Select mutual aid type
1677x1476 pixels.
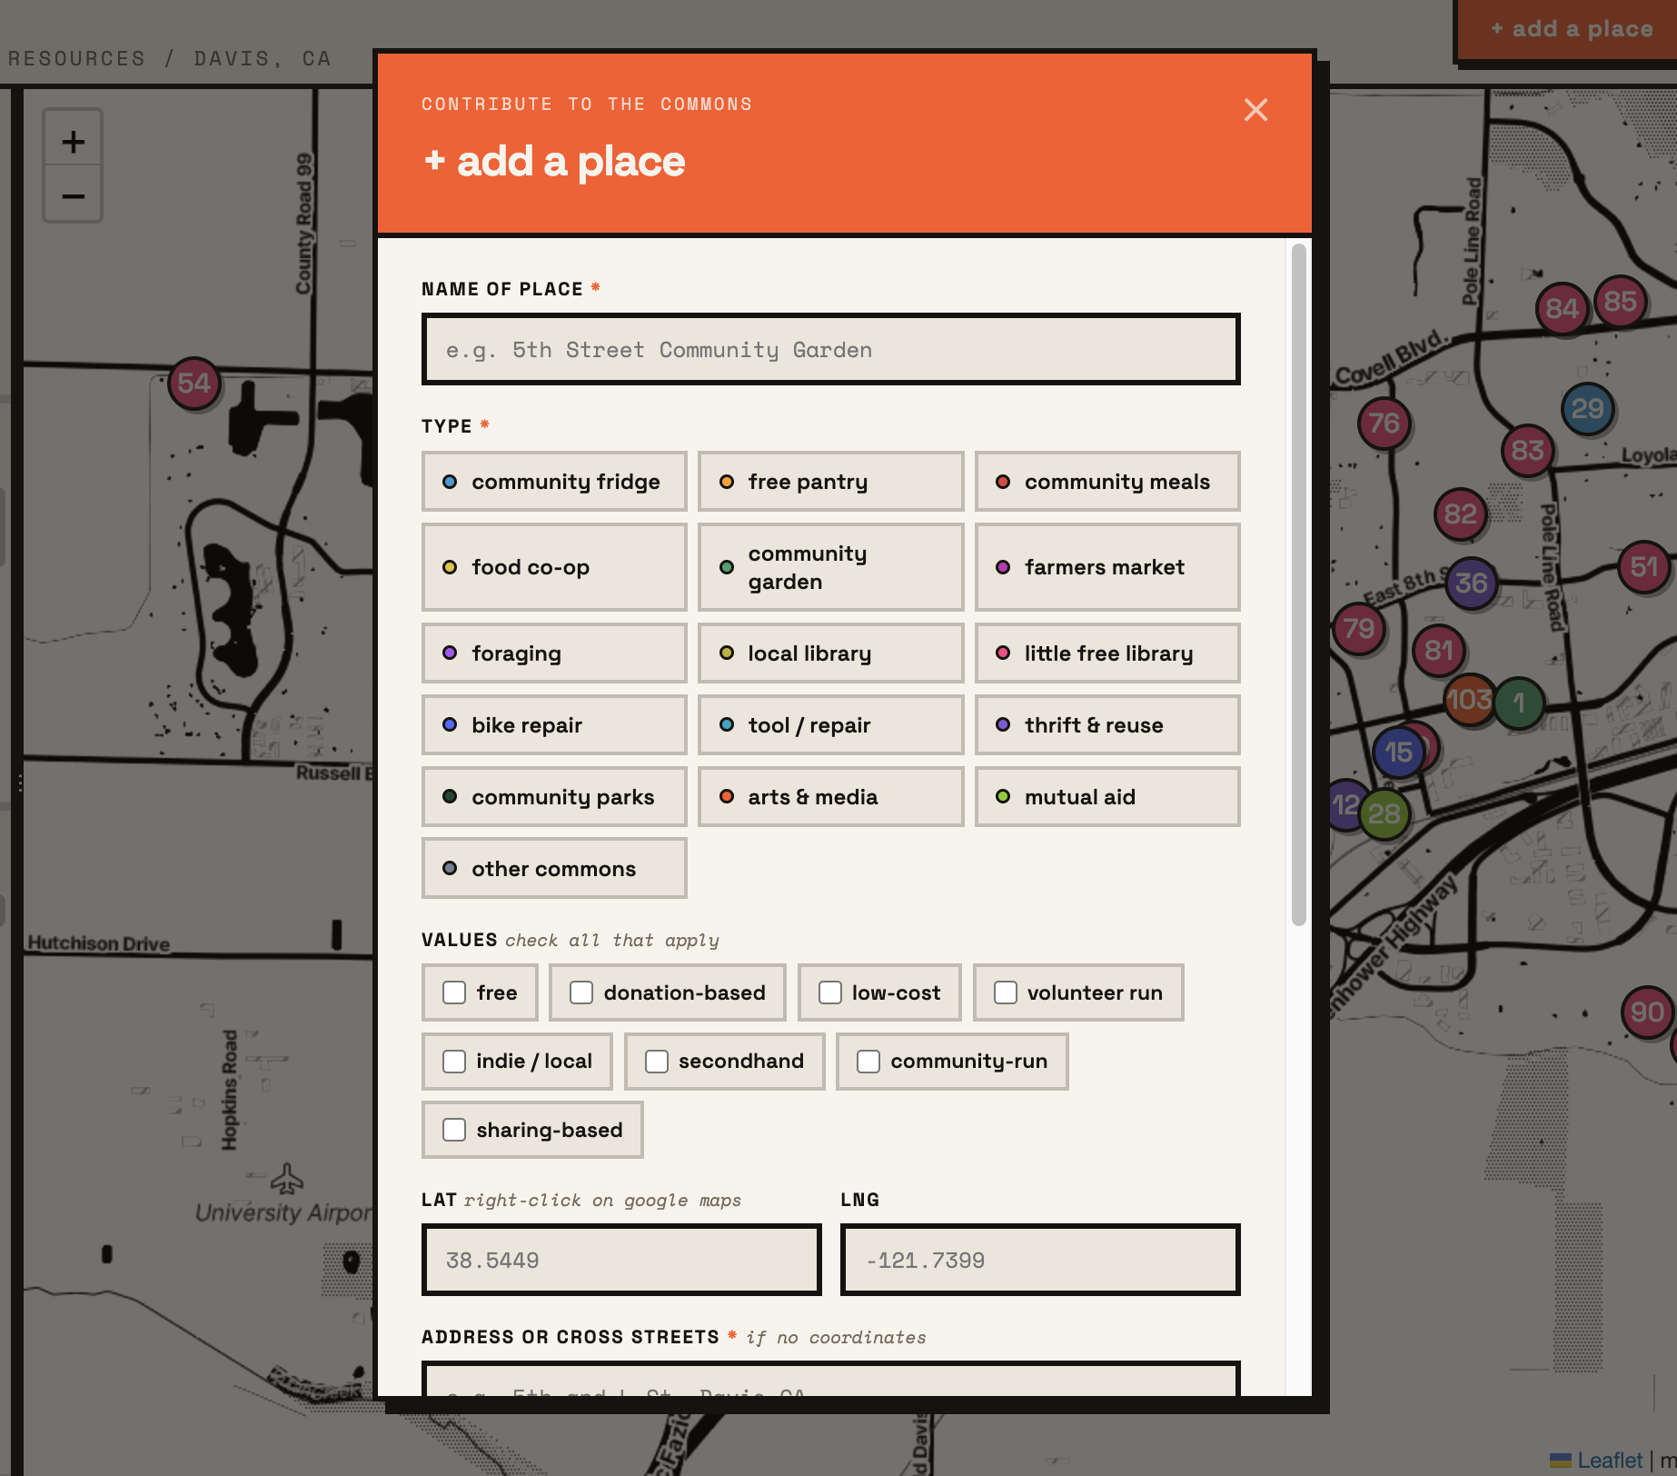click(1107, 797)
